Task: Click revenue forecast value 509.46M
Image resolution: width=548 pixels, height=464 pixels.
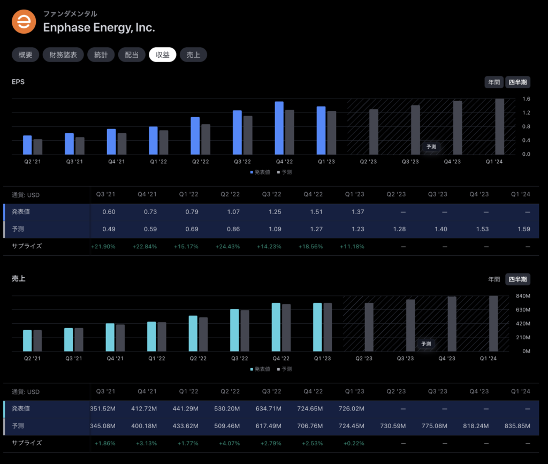Action: tap(227, 426)
